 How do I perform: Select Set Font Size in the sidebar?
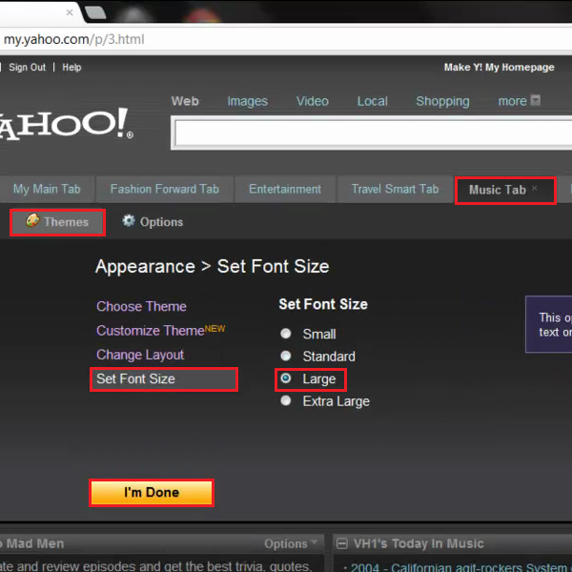pos(164,379)
